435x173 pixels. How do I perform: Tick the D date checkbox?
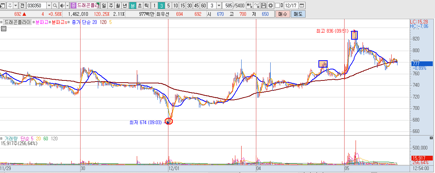click(277, 5)
